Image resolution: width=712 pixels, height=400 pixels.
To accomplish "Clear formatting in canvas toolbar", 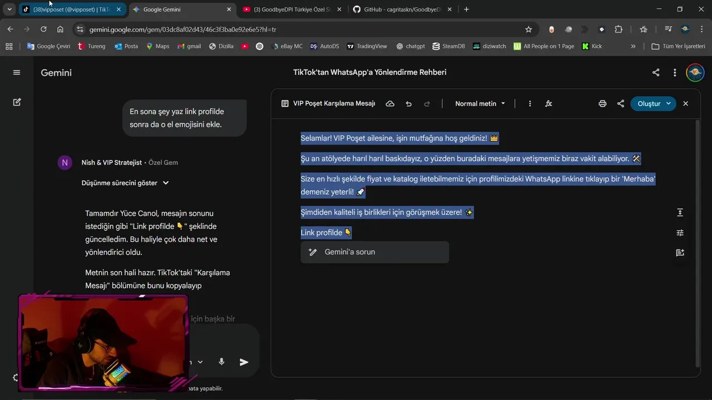I will pyautogui.click(x=548, y=103).
